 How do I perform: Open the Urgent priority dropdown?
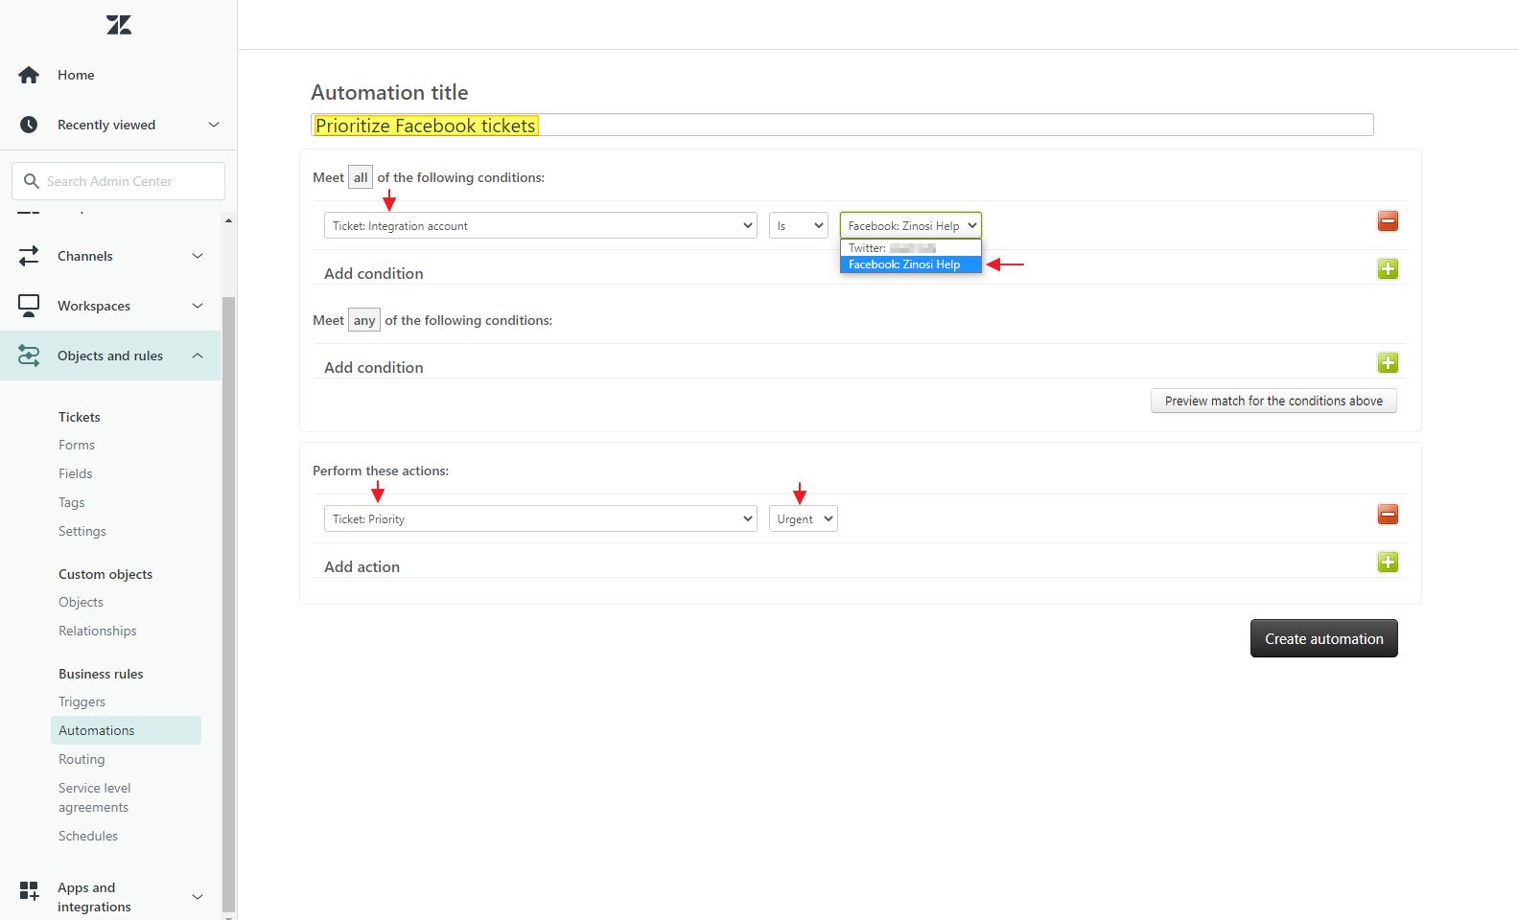click(x=804, y=518)
